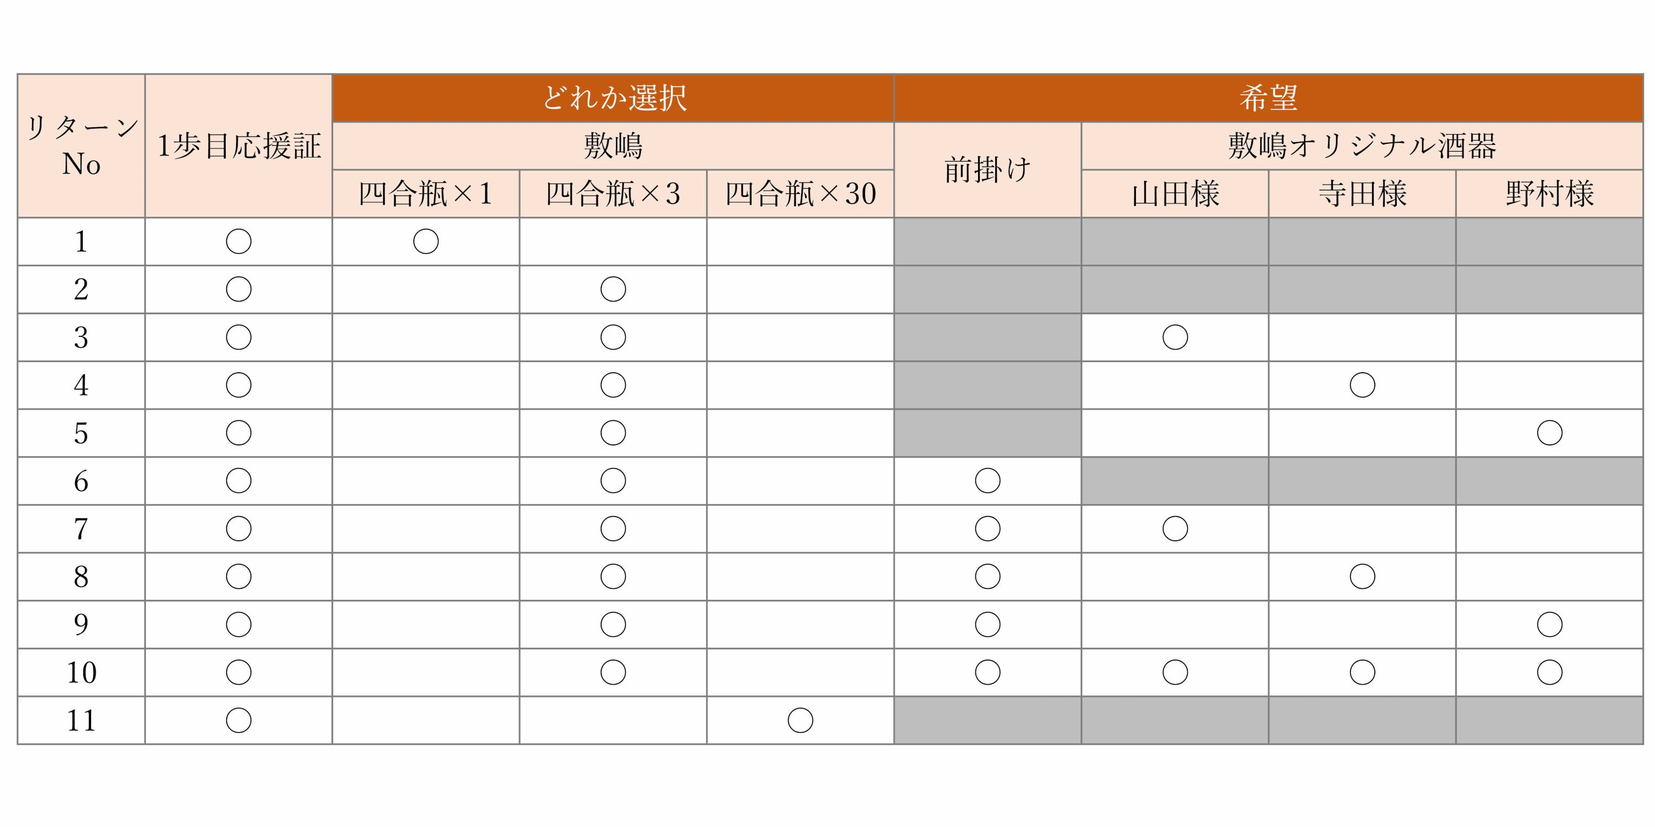Select the 1歩目応援証 column header

tap(238, 147)
